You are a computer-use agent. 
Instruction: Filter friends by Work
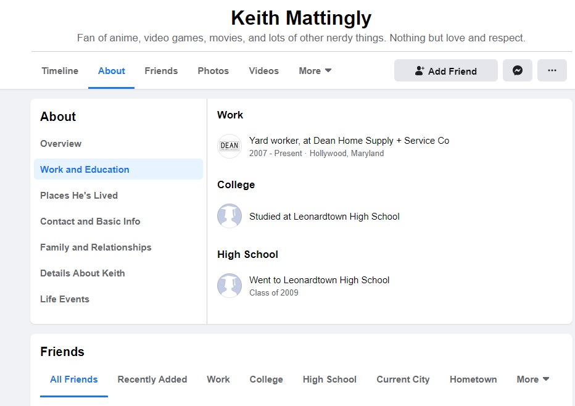(x=218, y=379)
